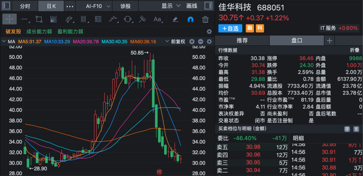Click the 明细 trade details header
Viewport: 363px width, 176px height.
pyautogui.click(x=298, y=138)
